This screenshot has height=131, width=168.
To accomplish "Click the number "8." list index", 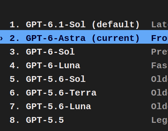I will point(14,120).
